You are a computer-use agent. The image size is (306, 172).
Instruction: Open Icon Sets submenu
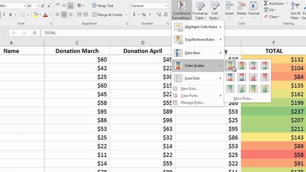tap(198, 78)
